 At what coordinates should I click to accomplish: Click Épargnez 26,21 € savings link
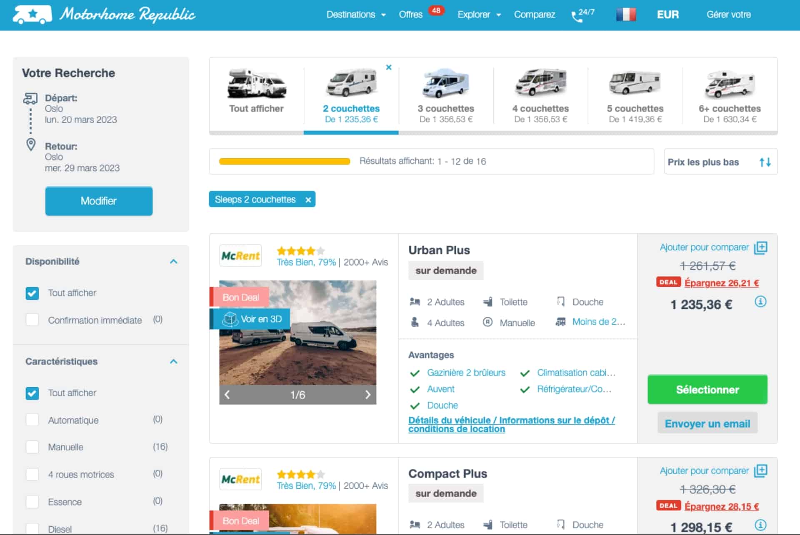[x=722, y=283]
